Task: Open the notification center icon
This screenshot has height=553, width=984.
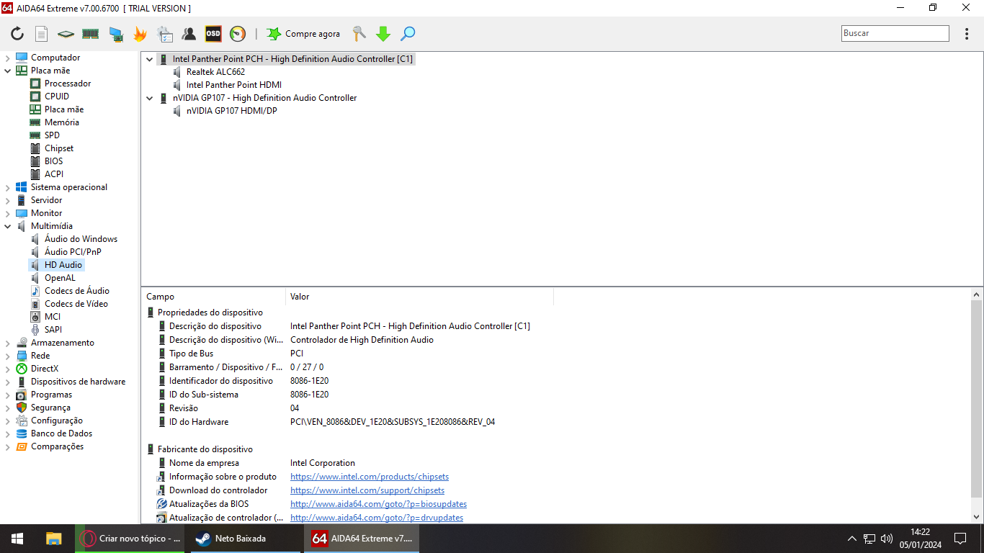Action: [x=960, y=539]
